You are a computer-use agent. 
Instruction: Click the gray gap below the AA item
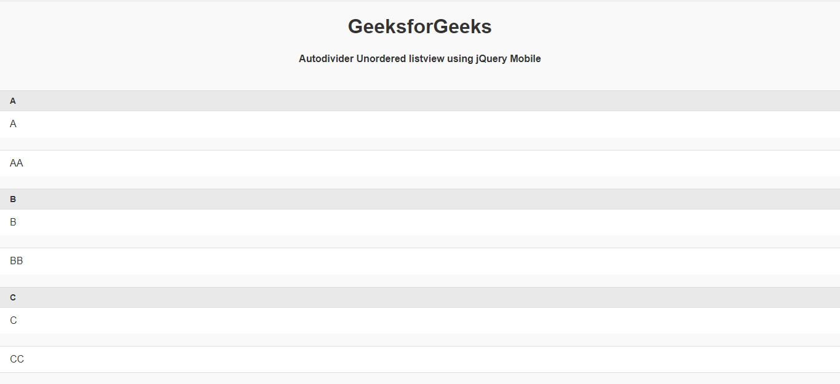[420, 182]
